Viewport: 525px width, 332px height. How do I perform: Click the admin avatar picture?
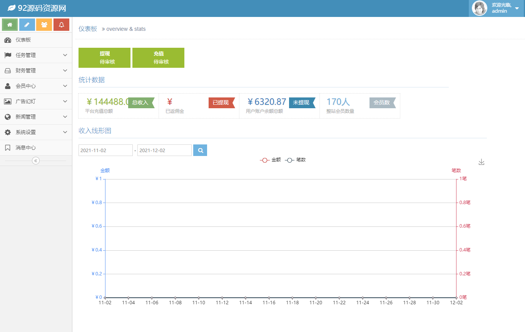point(479,8)
